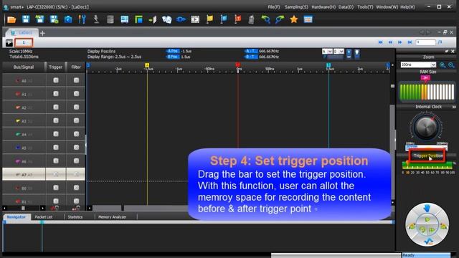Toggle the Filter box for signal A0
Screen dimensions: 459x258
[x=76, y=80]
